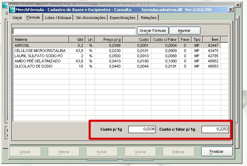
Task: Choose the GLICOLATO DE SODIO row
Action: (x=41, y=66)
